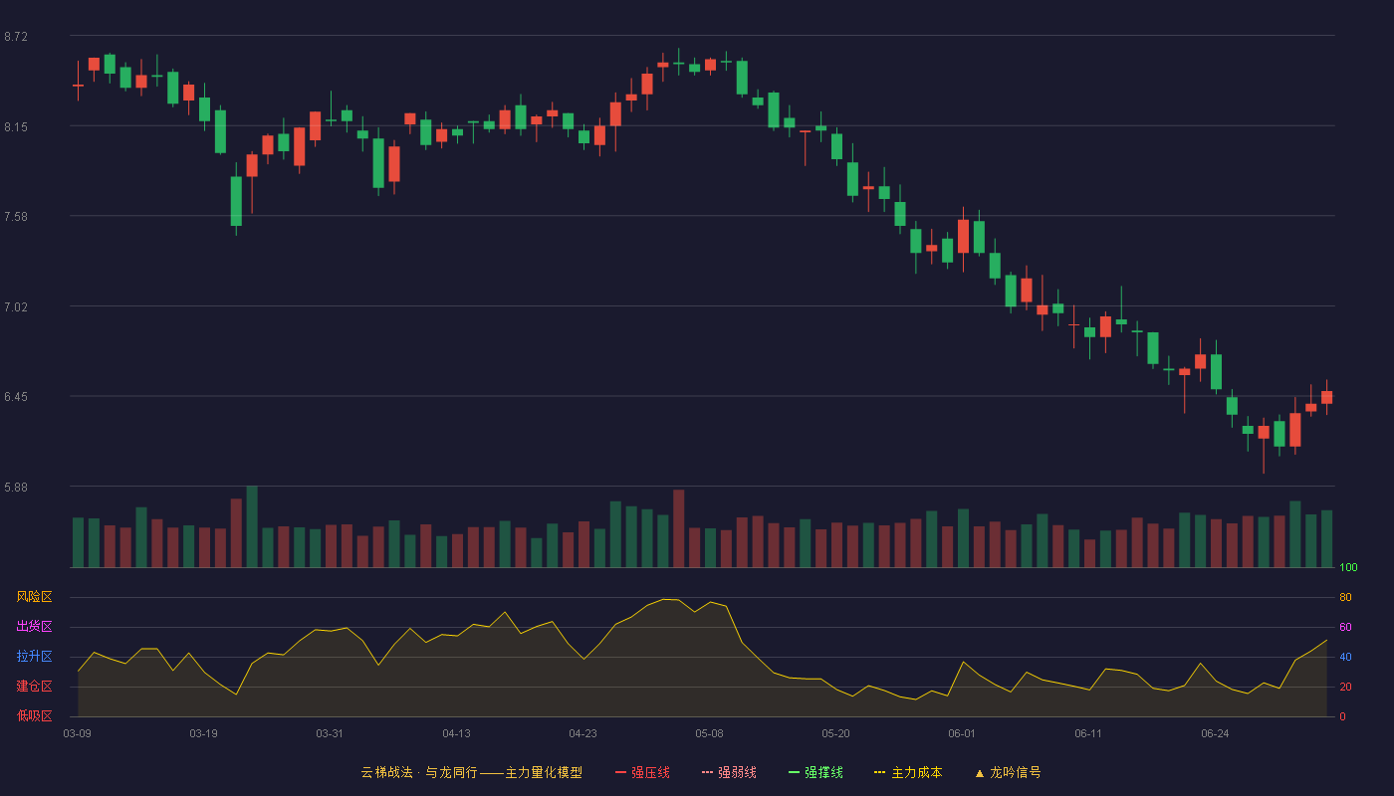Toggle the 主力成本 legend series
Screen dimensions: 1394x796
pyautogui.click(x=908, y=772)
